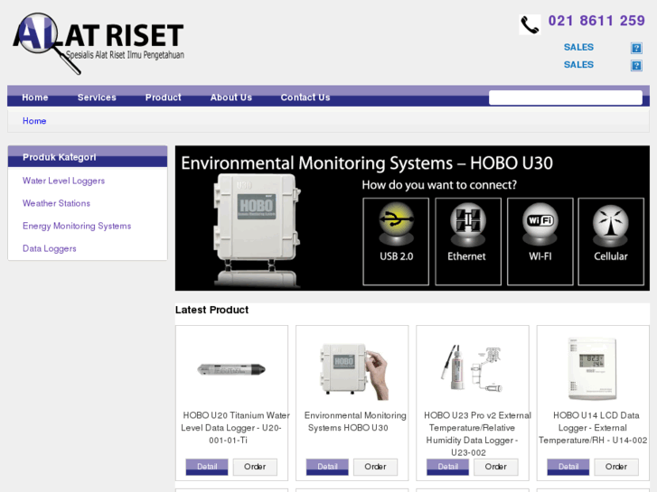Image resolution: width=657 pixels, height=492 pixels.
Task: Click the Environmental Monitoring Systems U30 product thumbnail
Action: 354,371
